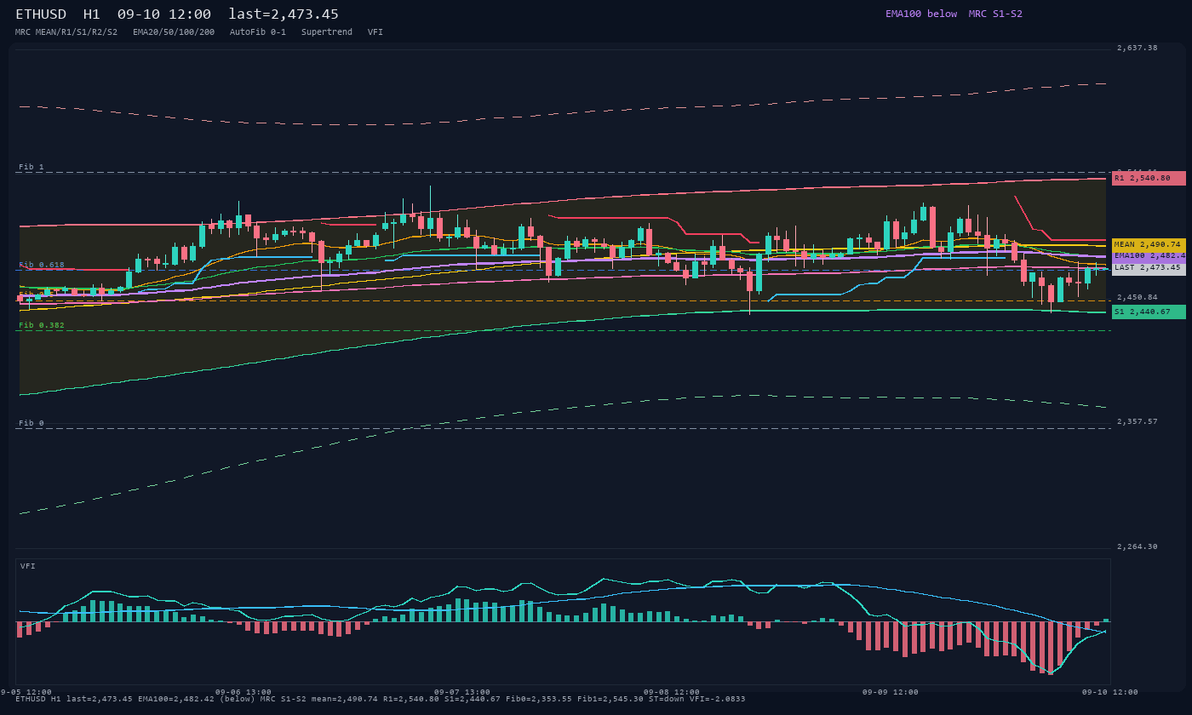
Task: Click the purple EMA100 price tag on the axis
Action: coord(1149,255)
